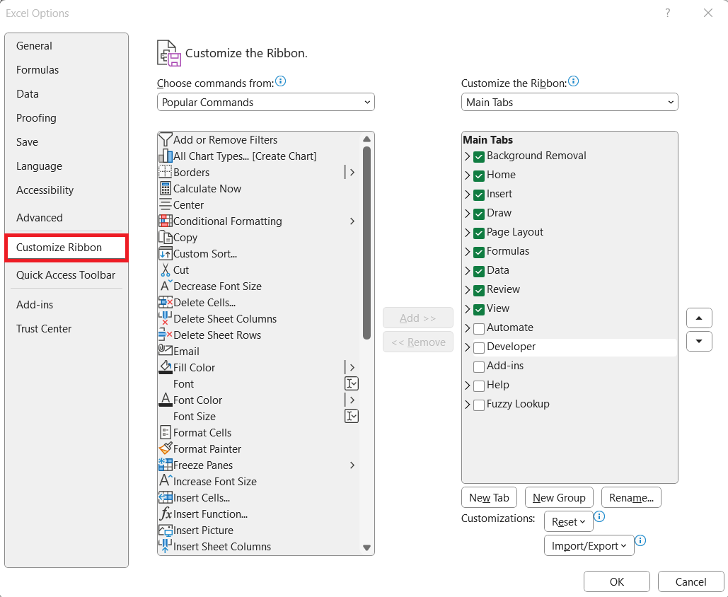728x597 pixels.
Task: Click the Cut scissors icon
Action: [x=166, y=269]
